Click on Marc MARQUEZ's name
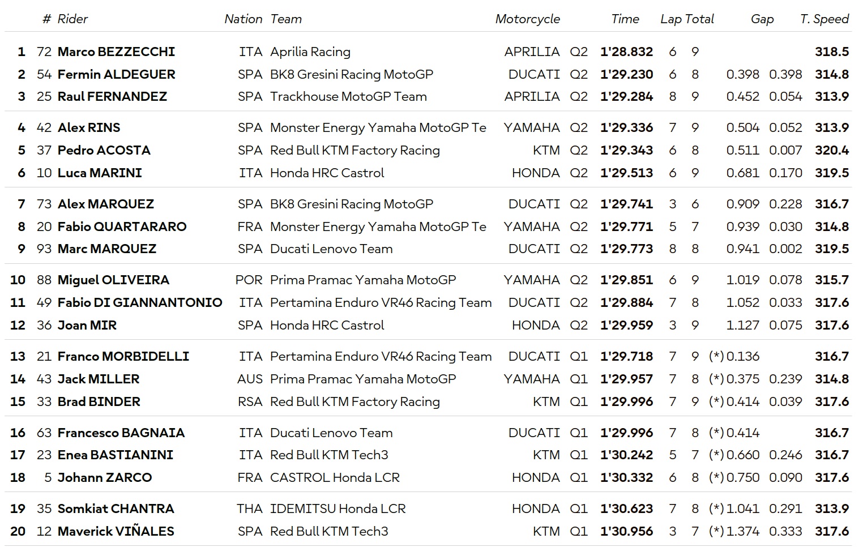Screen dimensions: 863x547 [x=106, y=249]
